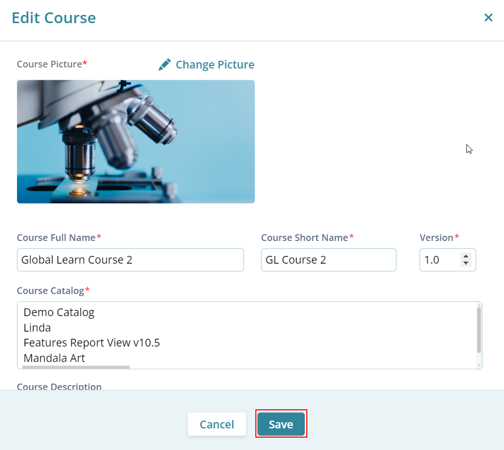Close the Edit Course dialog with X
The width and height of the screenshot is (504, 450).
(488, 18)
